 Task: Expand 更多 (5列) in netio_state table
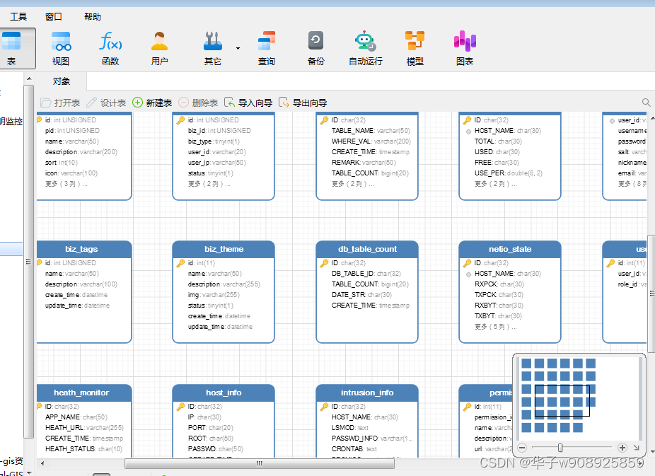pos(495,327)
